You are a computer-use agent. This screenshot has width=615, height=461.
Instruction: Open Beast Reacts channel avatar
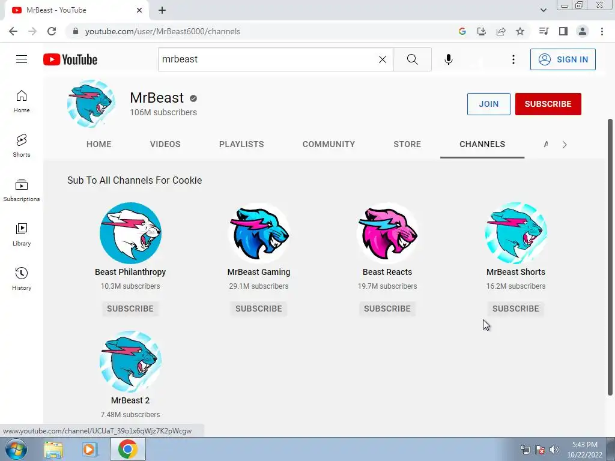(387, 233)
